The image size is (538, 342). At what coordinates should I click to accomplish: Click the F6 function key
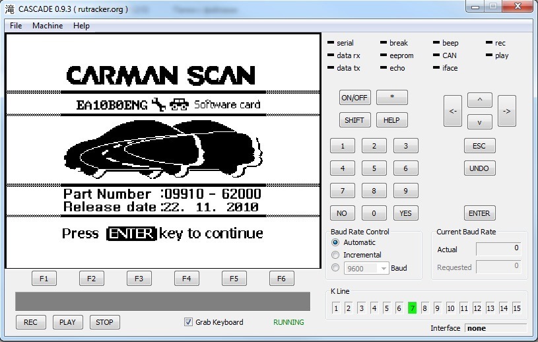tap(281, 279)
